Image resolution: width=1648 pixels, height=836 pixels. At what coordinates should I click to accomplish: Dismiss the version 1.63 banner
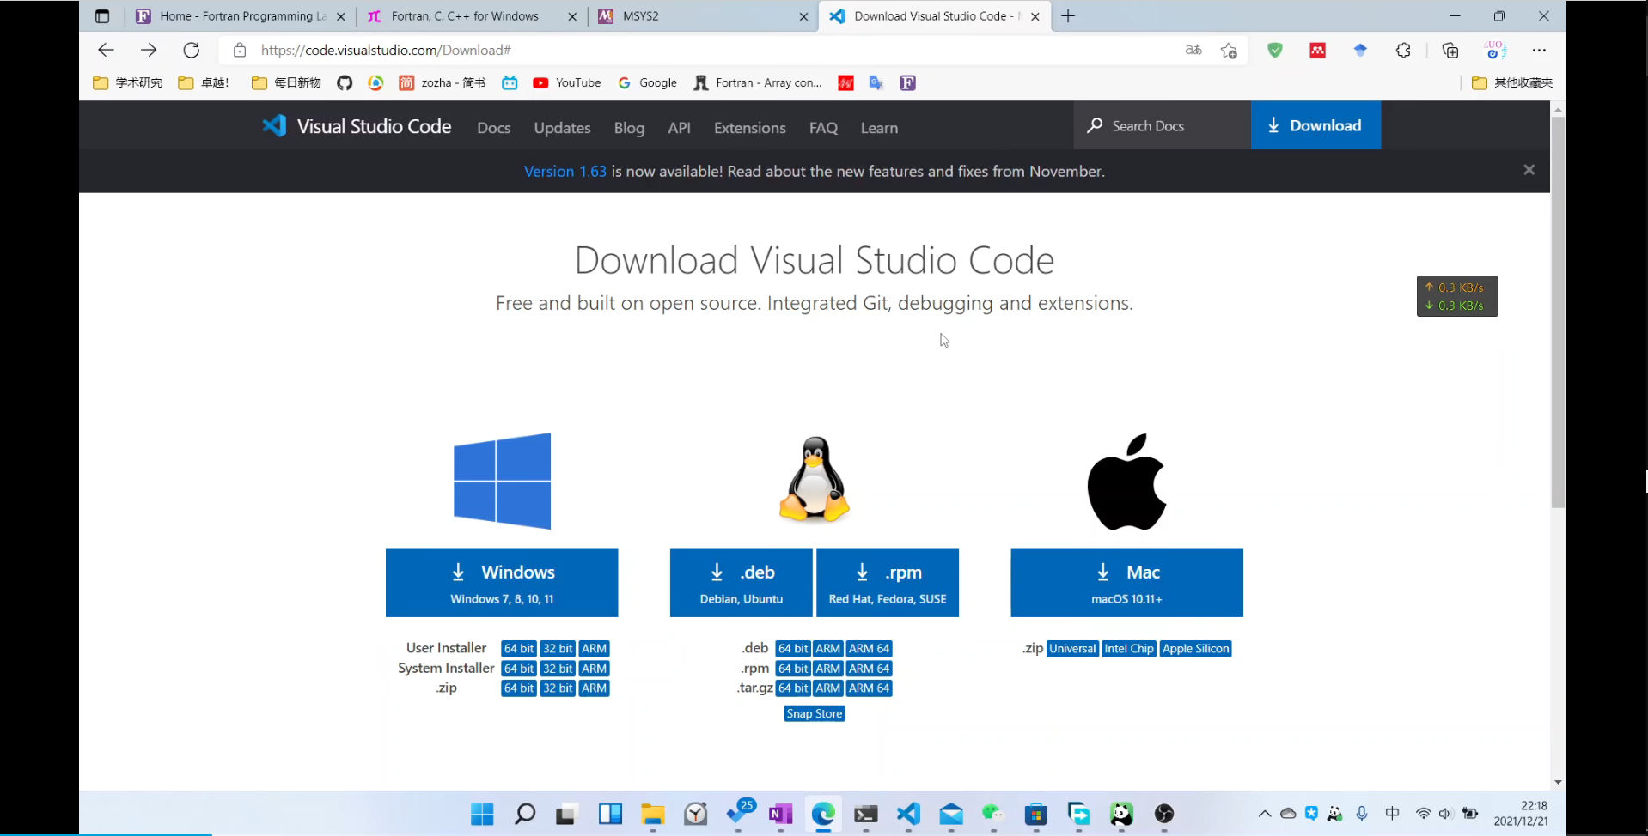[x=1529, y=170]
